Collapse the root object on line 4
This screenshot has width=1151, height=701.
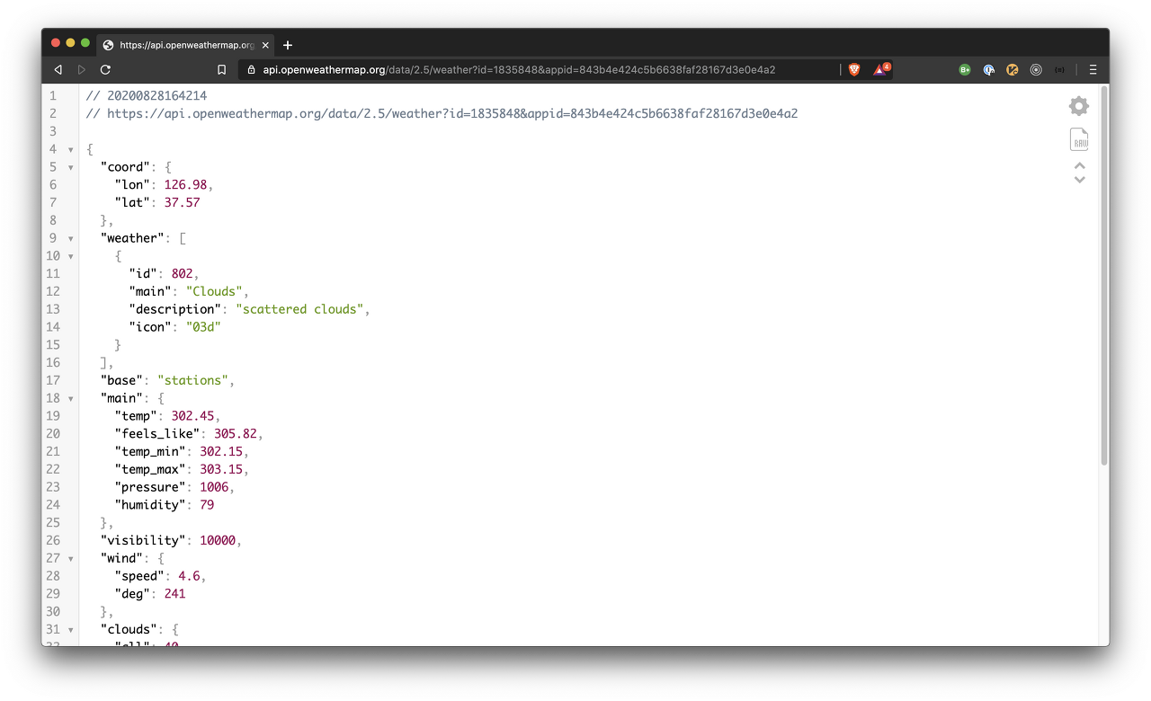point(70,149)
